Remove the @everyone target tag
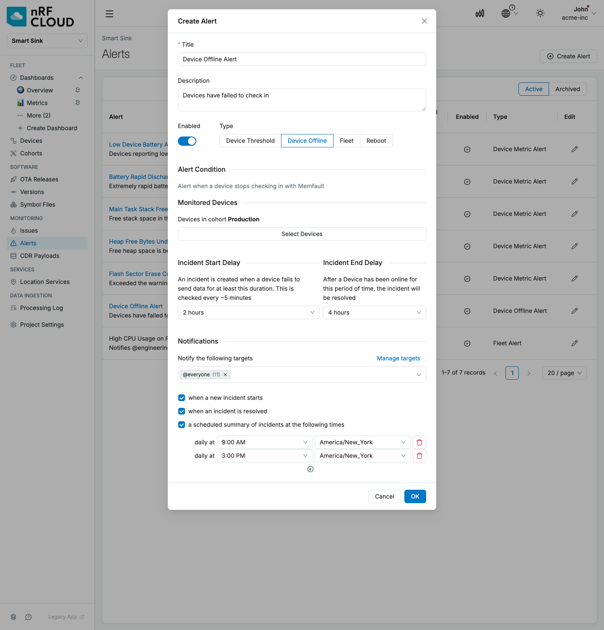This screenshot has width=604, height=630. pyautogui.click(x=225, y=375)
